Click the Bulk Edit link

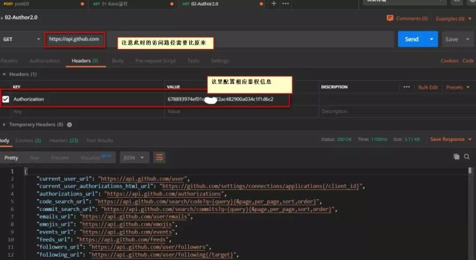(428, 87)
